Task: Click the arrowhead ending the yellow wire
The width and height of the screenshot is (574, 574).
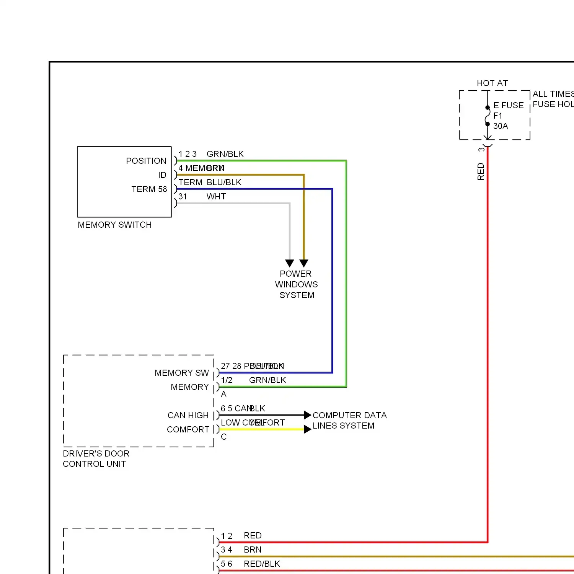Action: click(308, 429)
